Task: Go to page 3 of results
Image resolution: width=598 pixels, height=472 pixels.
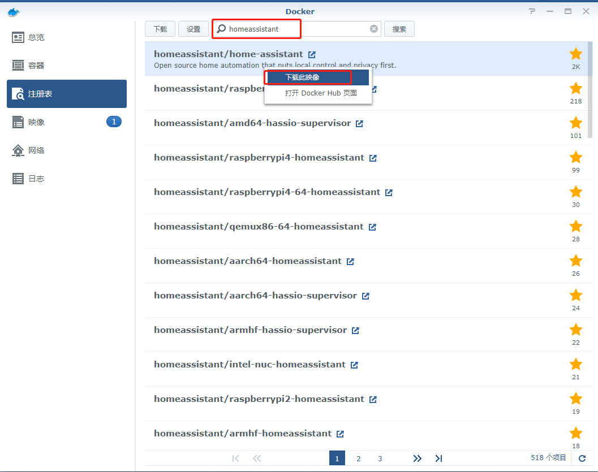Action: [380, 458]
